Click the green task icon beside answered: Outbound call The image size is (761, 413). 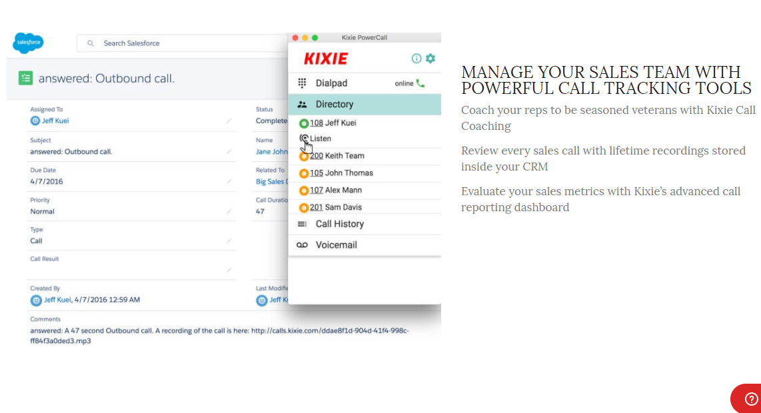(26, 78)
